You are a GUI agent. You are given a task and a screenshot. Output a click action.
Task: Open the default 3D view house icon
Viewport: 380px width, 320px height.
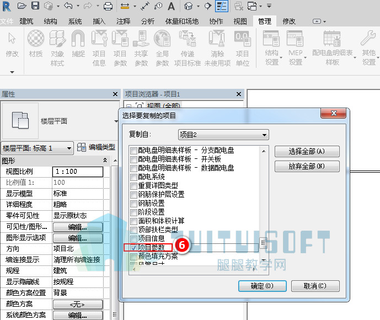[188, 6]
